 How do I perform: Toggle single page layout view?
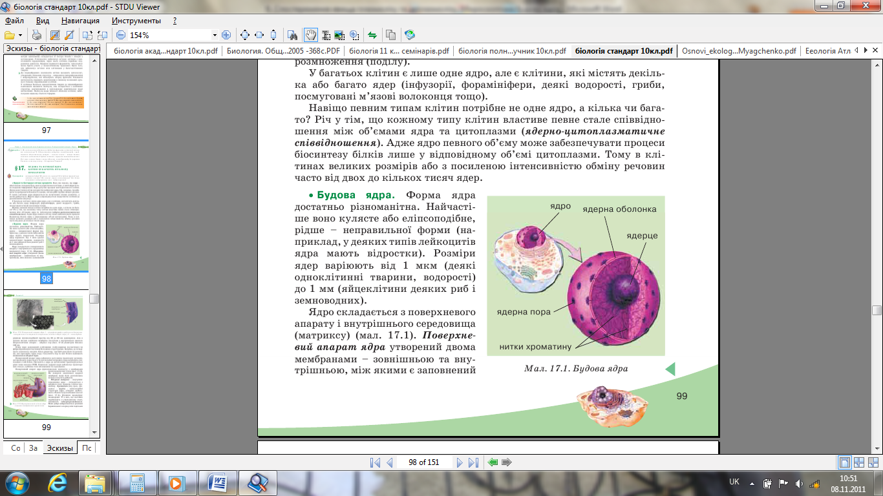coord(844,462)
